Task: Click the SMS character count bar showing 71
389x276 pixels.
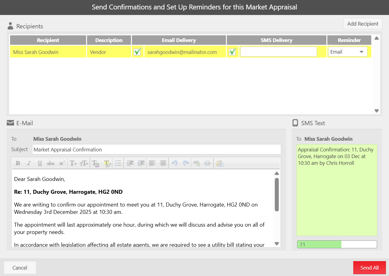Action: (x=337, y=244)
